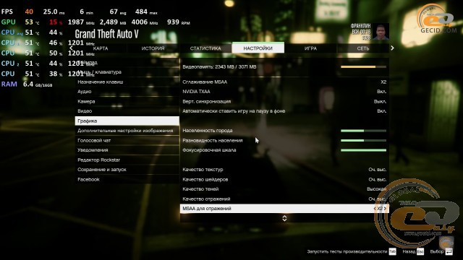This screenshot has width=463, height=260.
Task: Click the Видеопамять usage bar
Action: [x=363, y=67]
